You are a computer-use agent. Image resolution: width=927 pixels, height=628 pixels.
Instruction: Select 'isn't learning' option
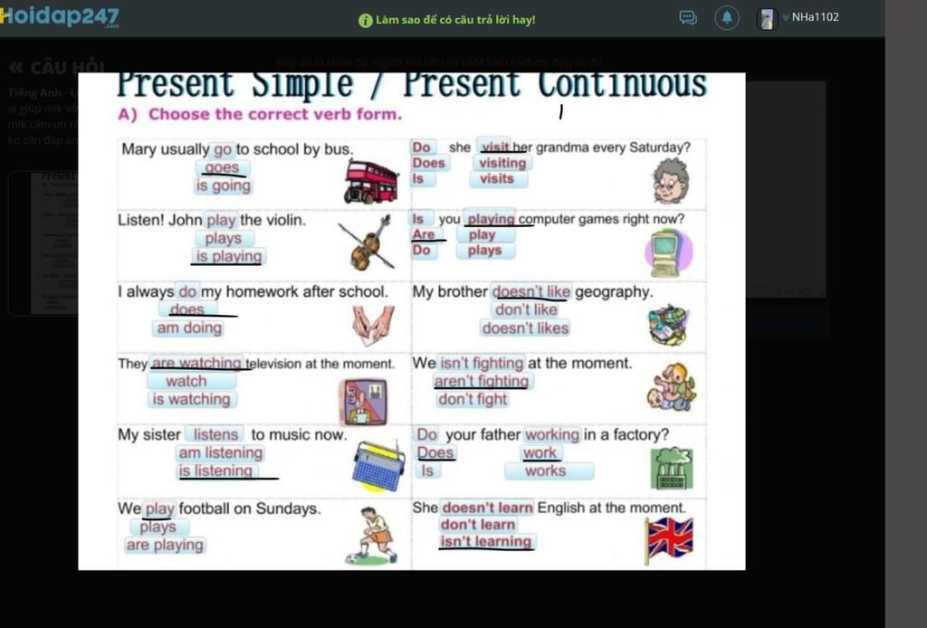(x=486, y=541)
